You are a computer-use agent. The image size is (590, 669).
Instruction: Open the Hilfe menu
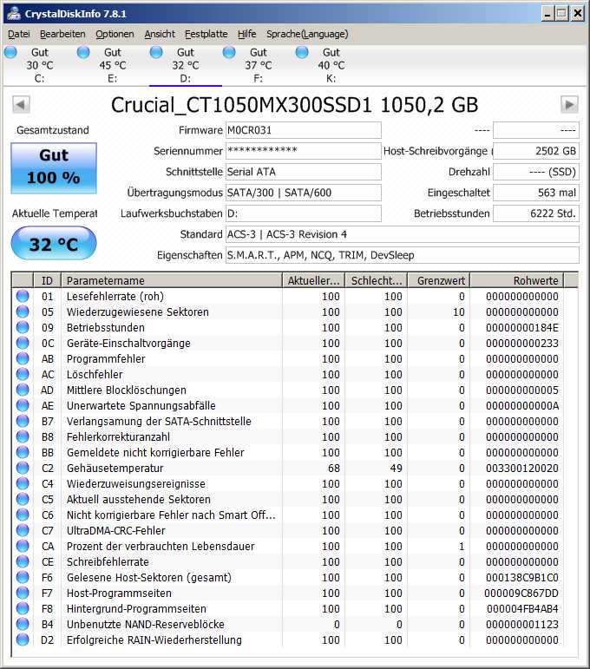click(x=246, y=34)
